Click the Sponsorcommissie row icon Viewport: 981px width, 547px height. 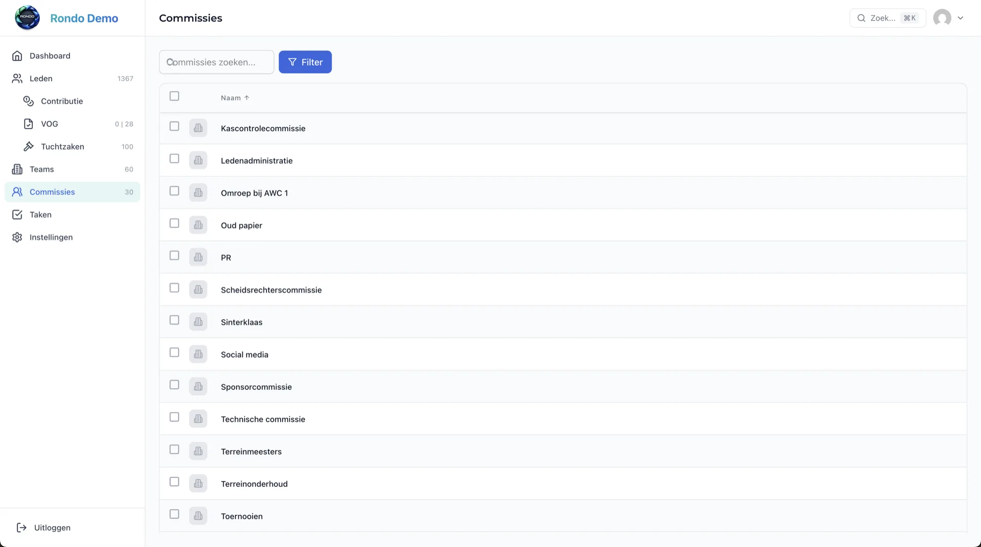pos(198,387)
